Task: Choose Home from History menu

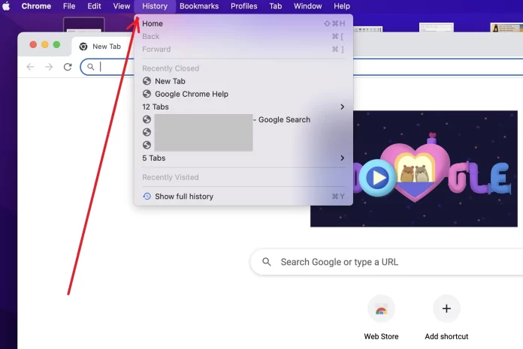Action: [x=243, y=24]
